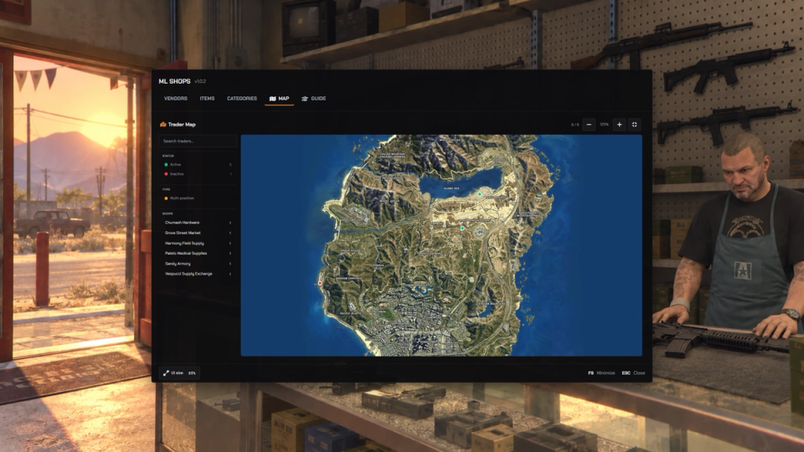Open the Vendors tab
804x452 pixels.
click(175, 99)
